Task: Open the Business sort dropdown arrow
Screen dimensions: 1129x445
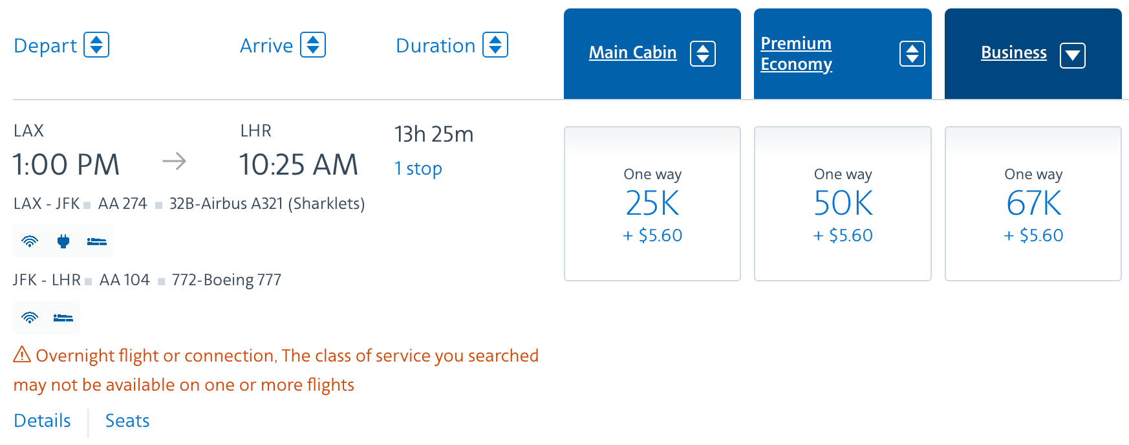Action: coord(1073,55)
